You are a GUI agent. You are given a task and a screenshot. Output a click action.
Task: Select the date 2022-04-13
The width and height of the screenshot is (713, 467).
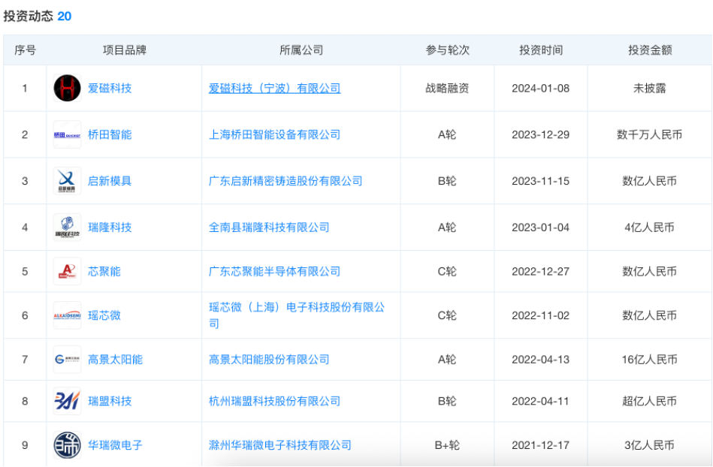pyautogui.click(x=541, y=360)
